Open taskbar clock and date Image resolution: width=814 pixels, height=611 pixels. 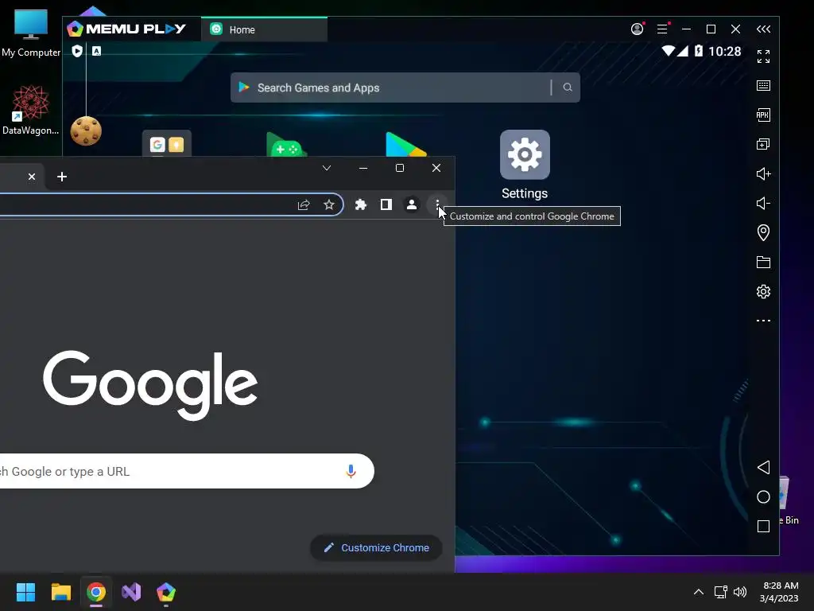780,592
